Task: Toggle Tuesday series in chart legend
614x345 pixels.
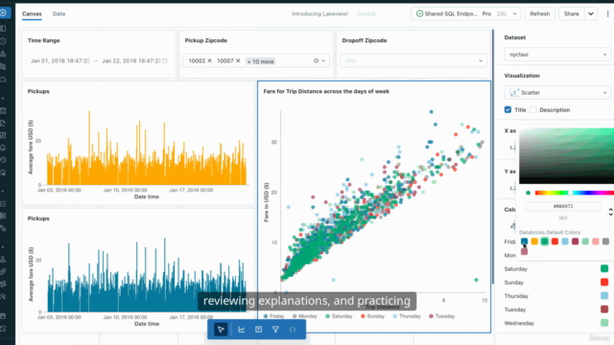Action: 441,316
